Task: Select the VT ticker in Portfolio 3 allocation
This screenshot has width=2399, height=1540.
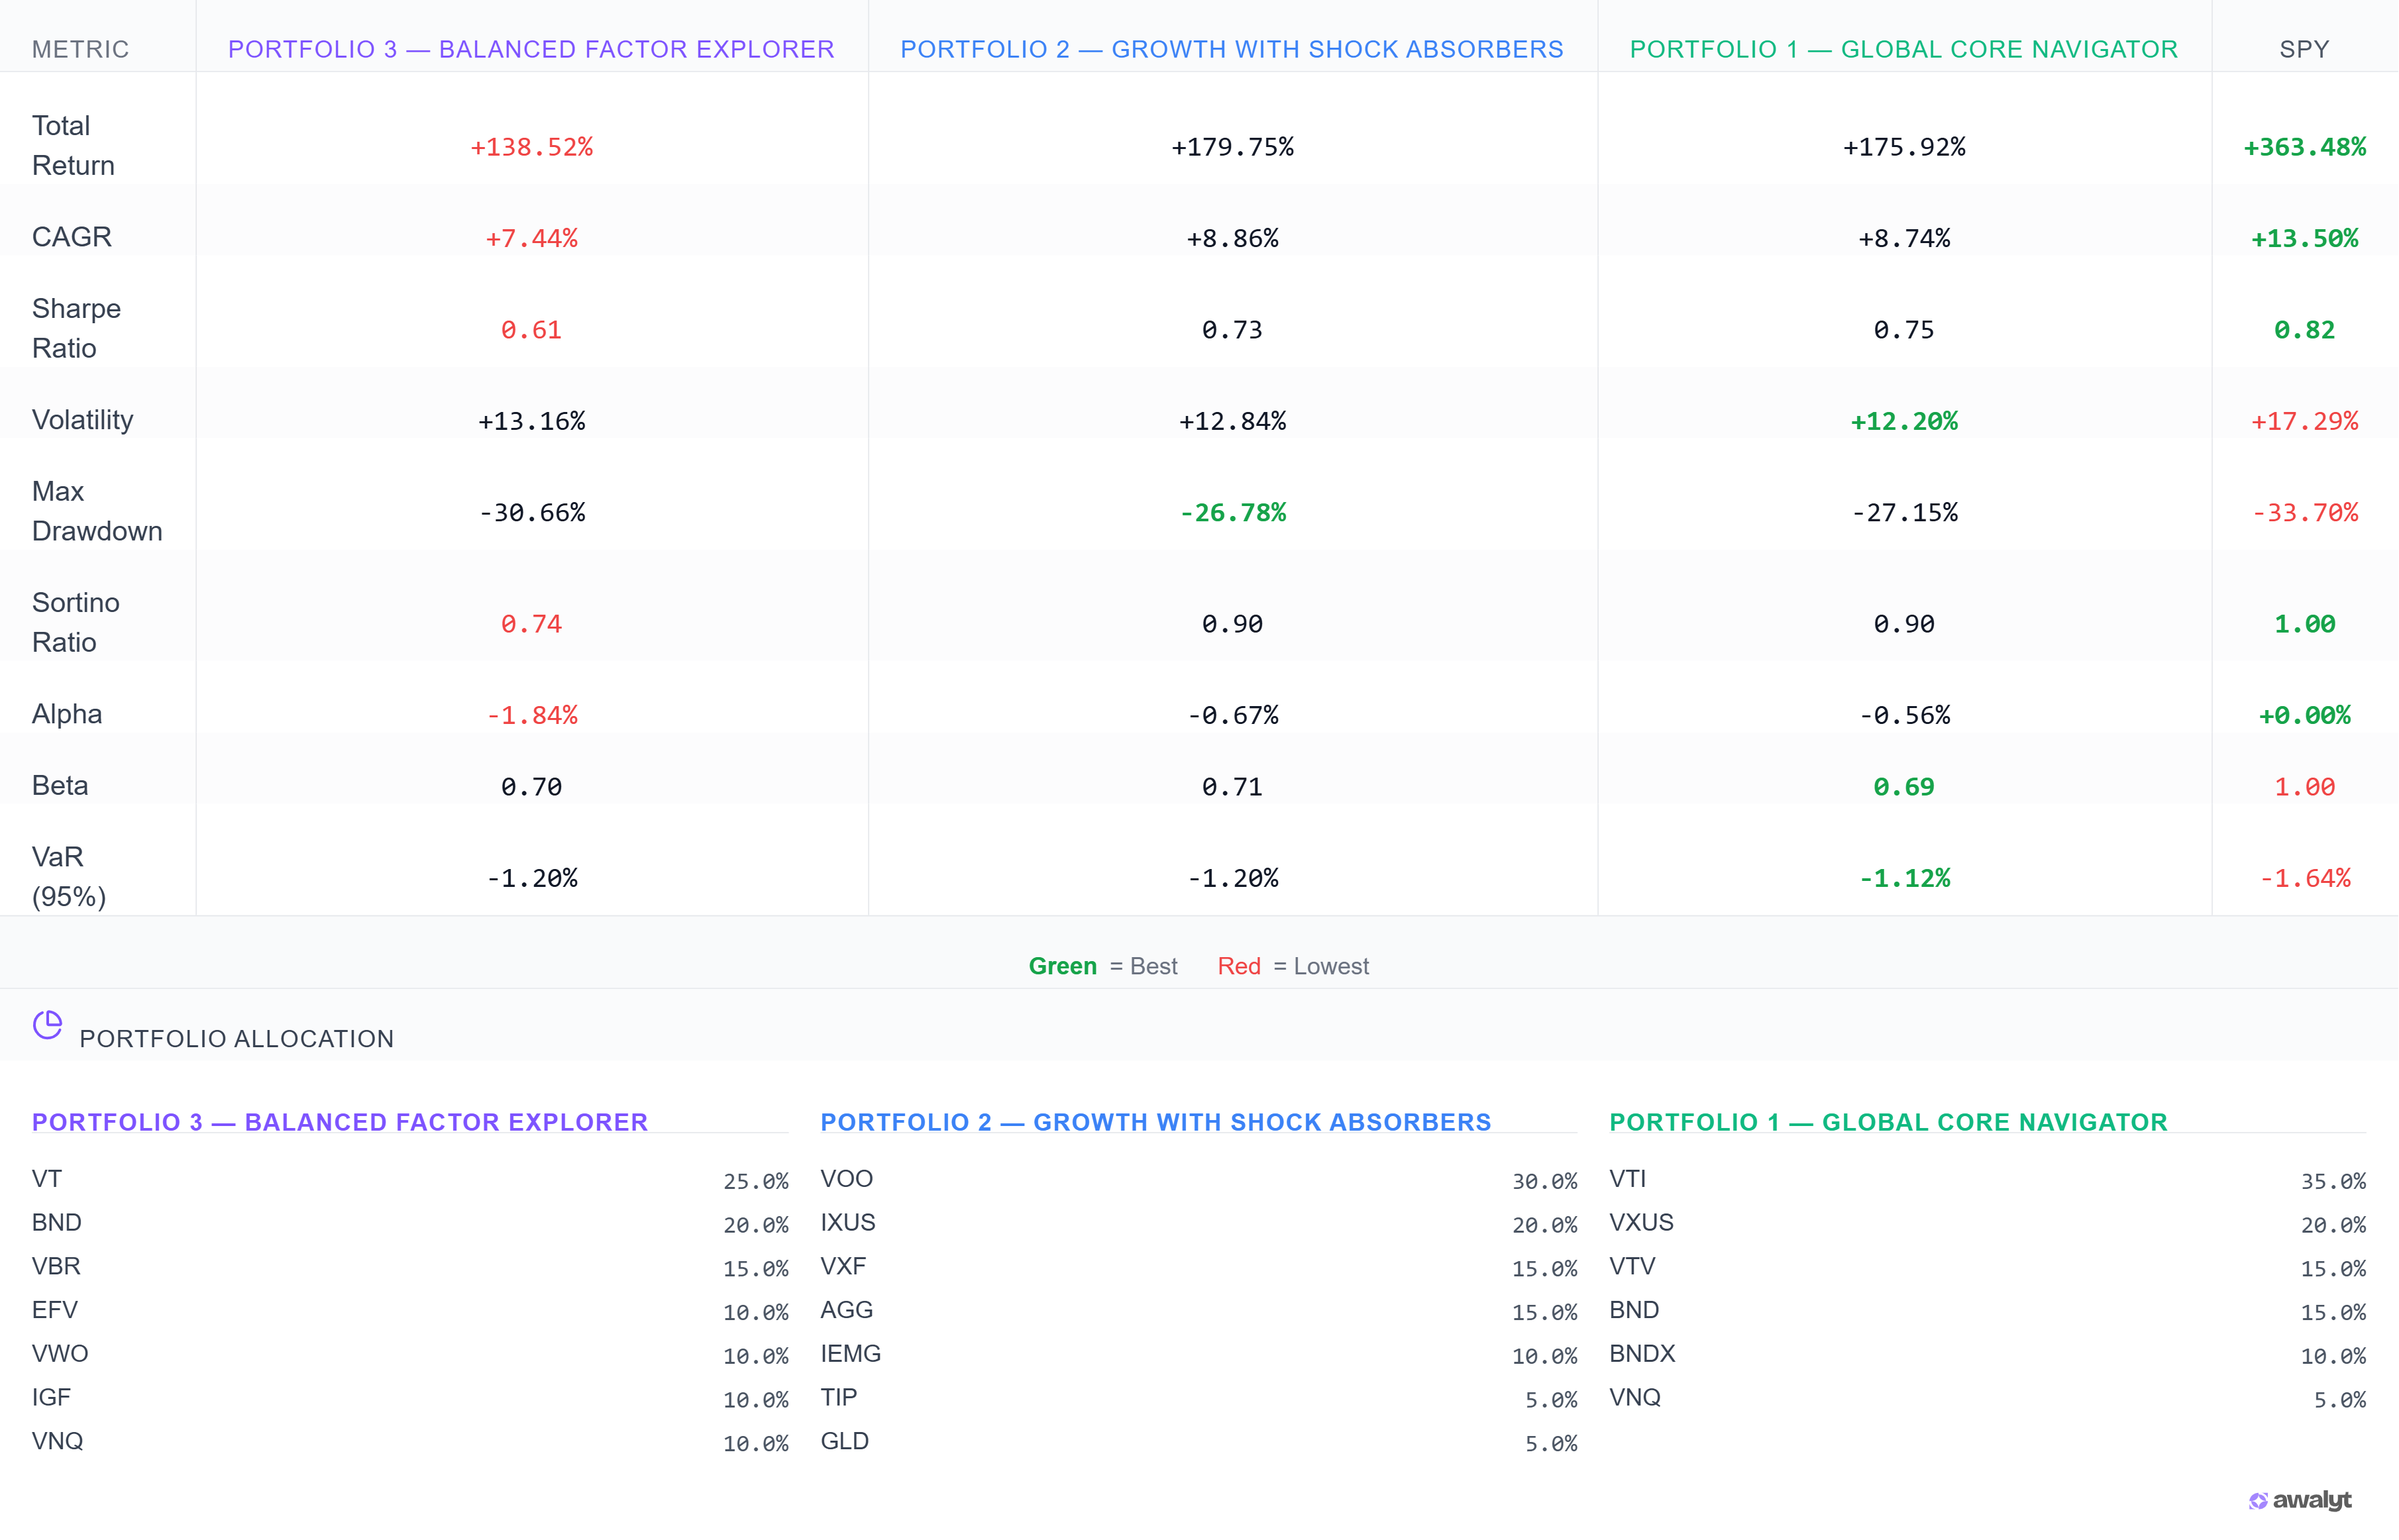Action: click(x=47, y=1178)
